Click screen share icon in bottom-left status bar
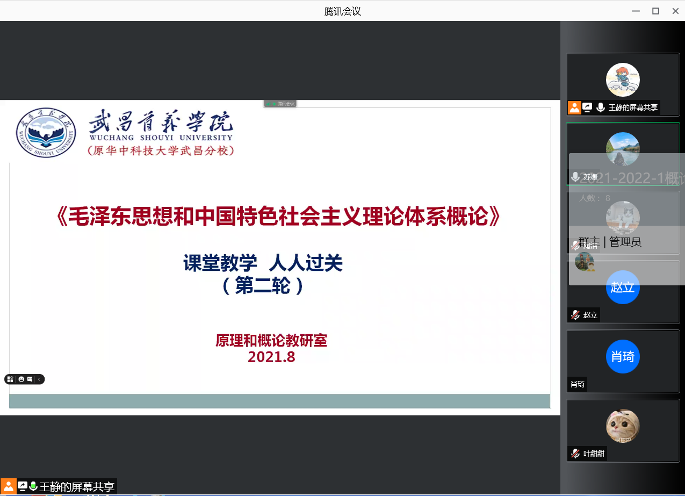This screenshot has height=496, width=685. click(23, 487)
